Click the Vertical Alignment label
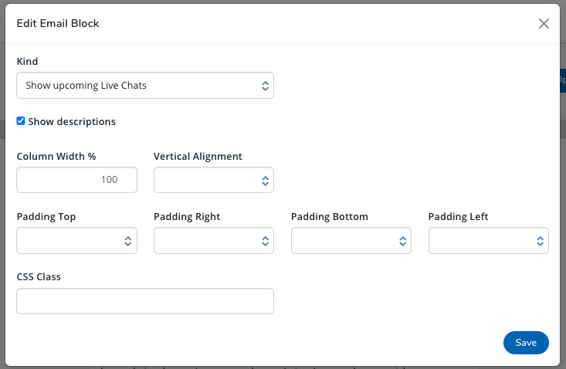Viewport: 566px width, 369px height. click(x=198, y=157)
